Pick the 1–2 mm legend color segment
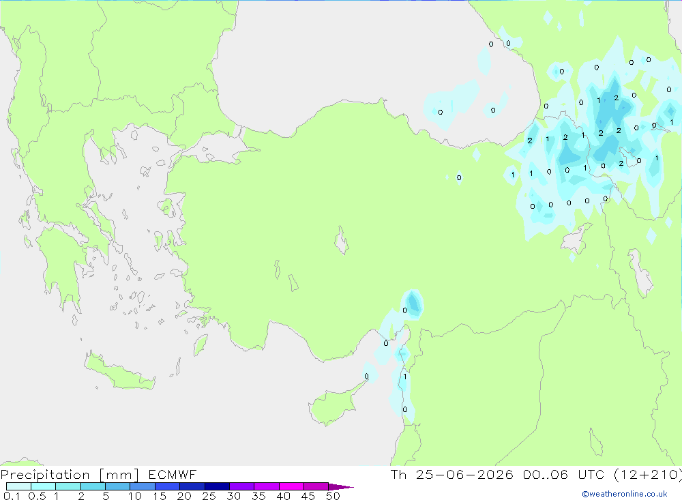Screen dimensions: 682x500 [68, 486]
